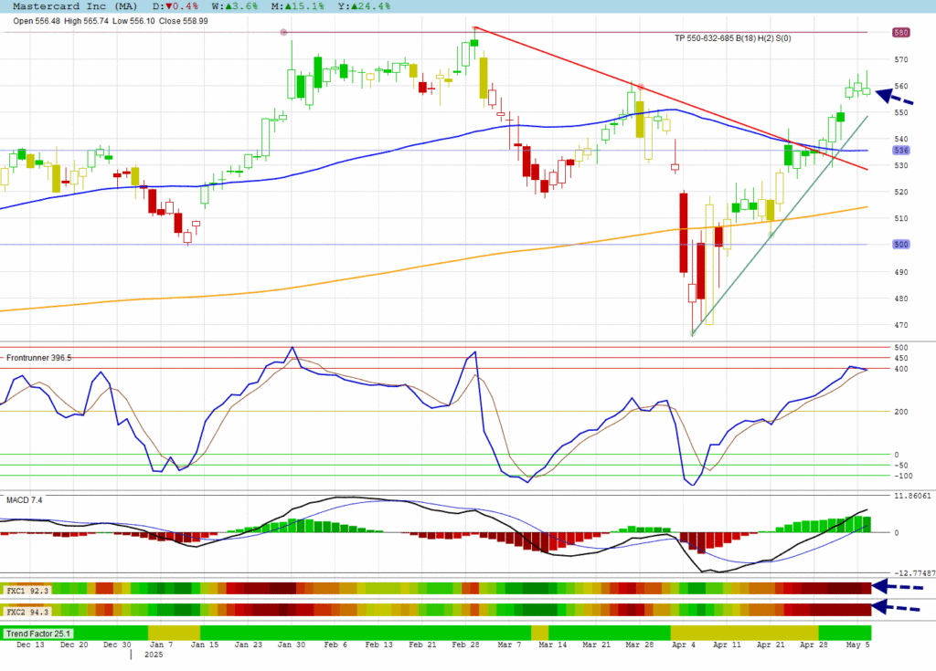
Task: Click the 530 price axis label
Action: point(900,165)
